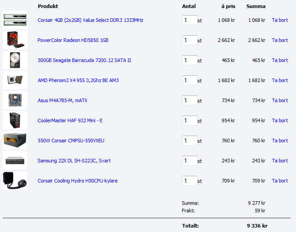The width and height of the screenshot is (296, 232).
Task: Click the AMD Phenom processor thumbnail
Action: (x=15, y=80)
